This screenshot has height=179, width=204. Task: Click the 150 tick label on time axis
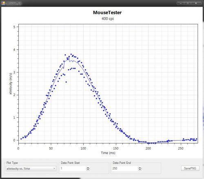click(116, 148)
